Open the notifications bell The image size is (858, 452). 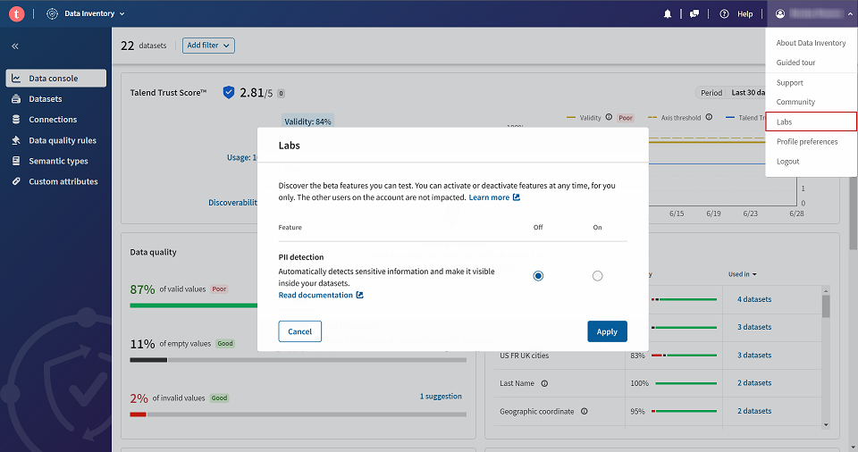(x=667, y=13)
